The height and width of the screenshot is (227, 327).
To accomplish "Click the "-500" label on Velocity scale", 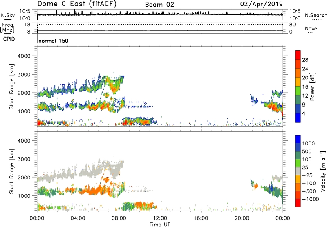I will point(309,191).
